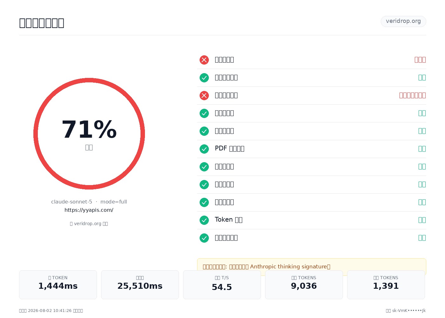The width and height of the screenshot is (445, 318).
Task: Click the red X icon in the row with long red status
Action: point(204,95)
